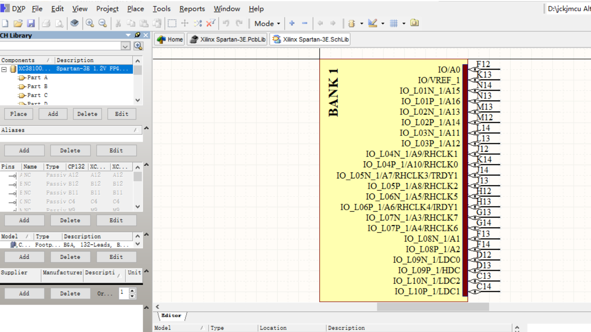Click the Copy toolbar icon
591x332 pixels.
point(131,23)
